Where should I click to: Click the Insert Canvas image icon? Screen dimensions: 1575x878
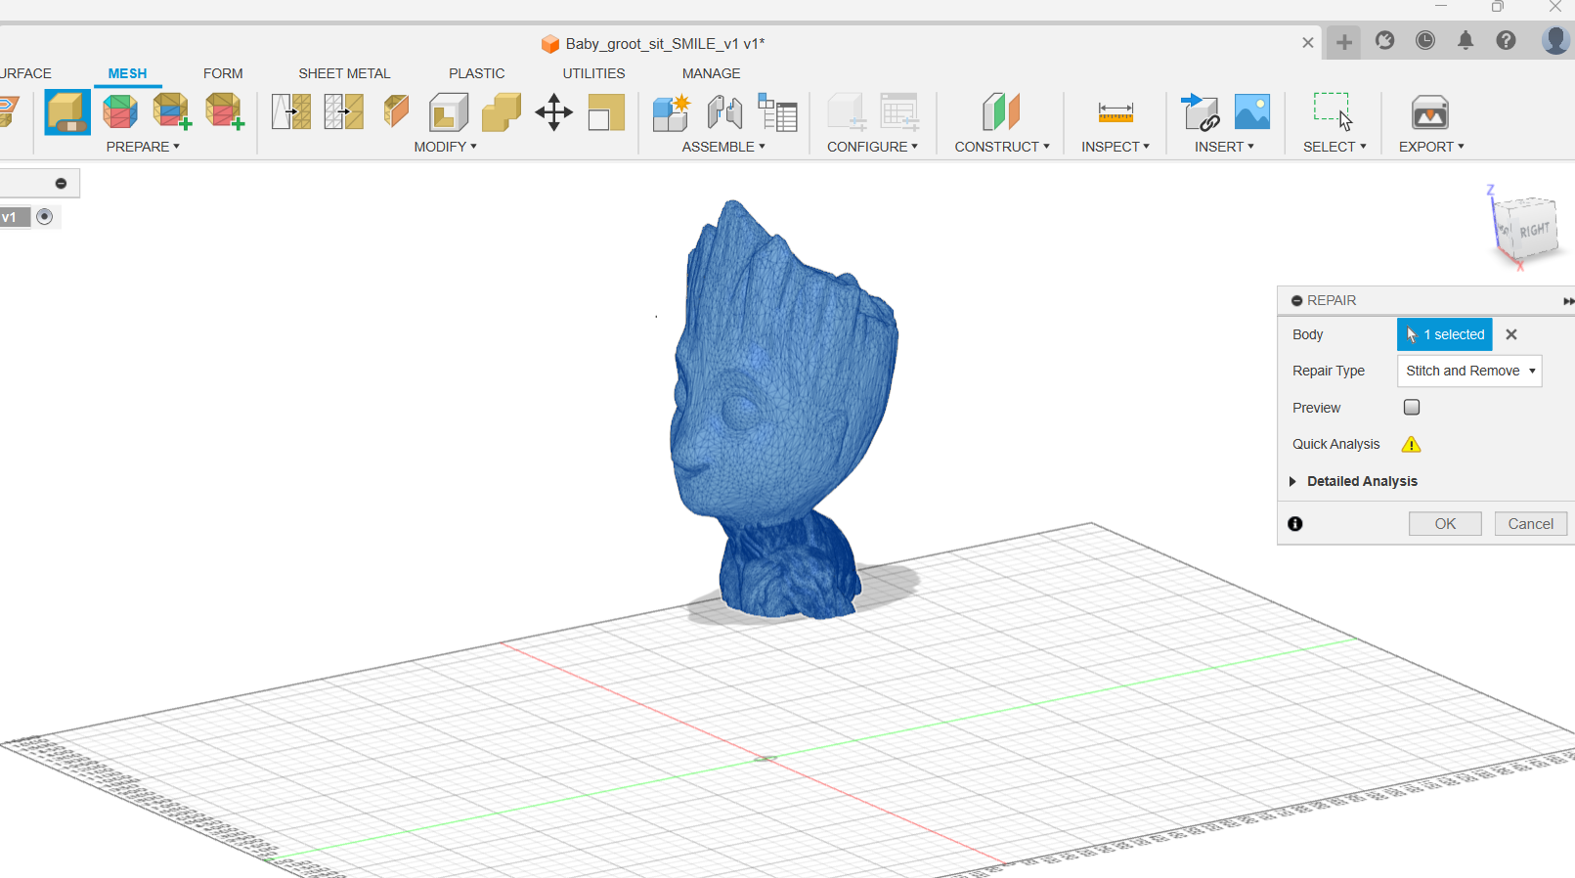point(1252,111)
